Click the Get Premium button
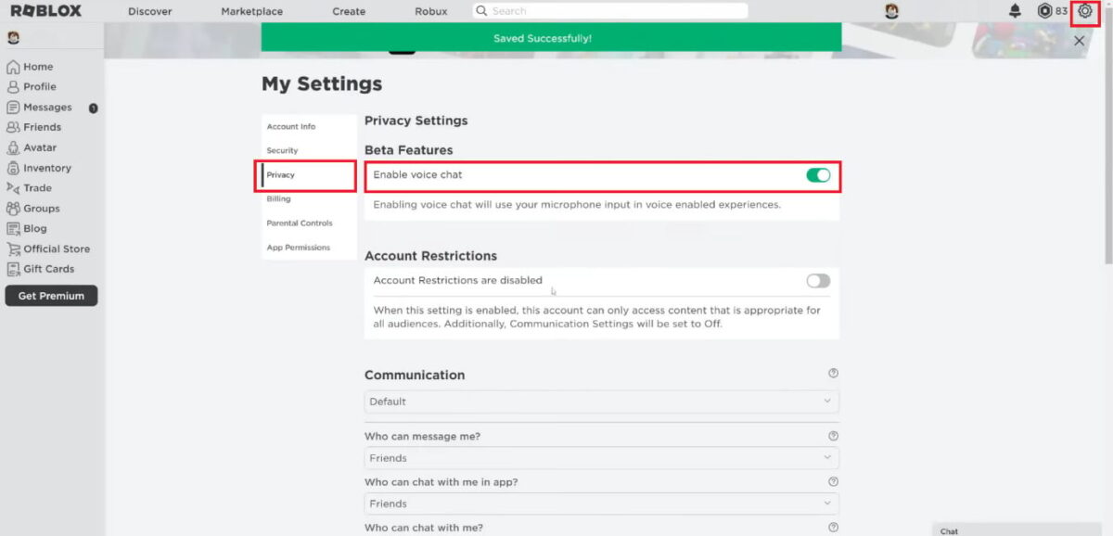The image size is (1113, 536). click(x=51, y=296)
